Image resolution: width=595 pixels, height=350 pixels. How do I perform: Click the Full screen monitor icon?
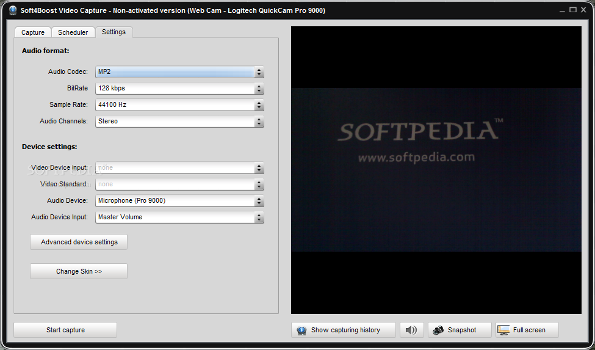pyautogui.click(x=503, y=330)
